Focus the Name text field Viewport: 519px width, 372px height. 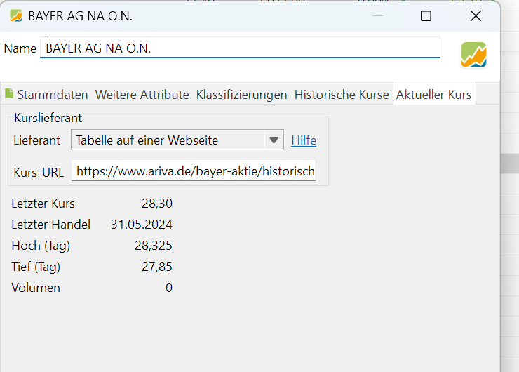[x=241, y=48]
